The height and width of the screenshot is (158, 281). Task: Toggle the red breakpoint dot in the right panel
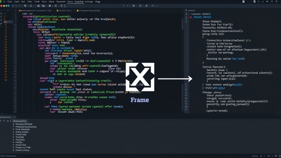191,17
